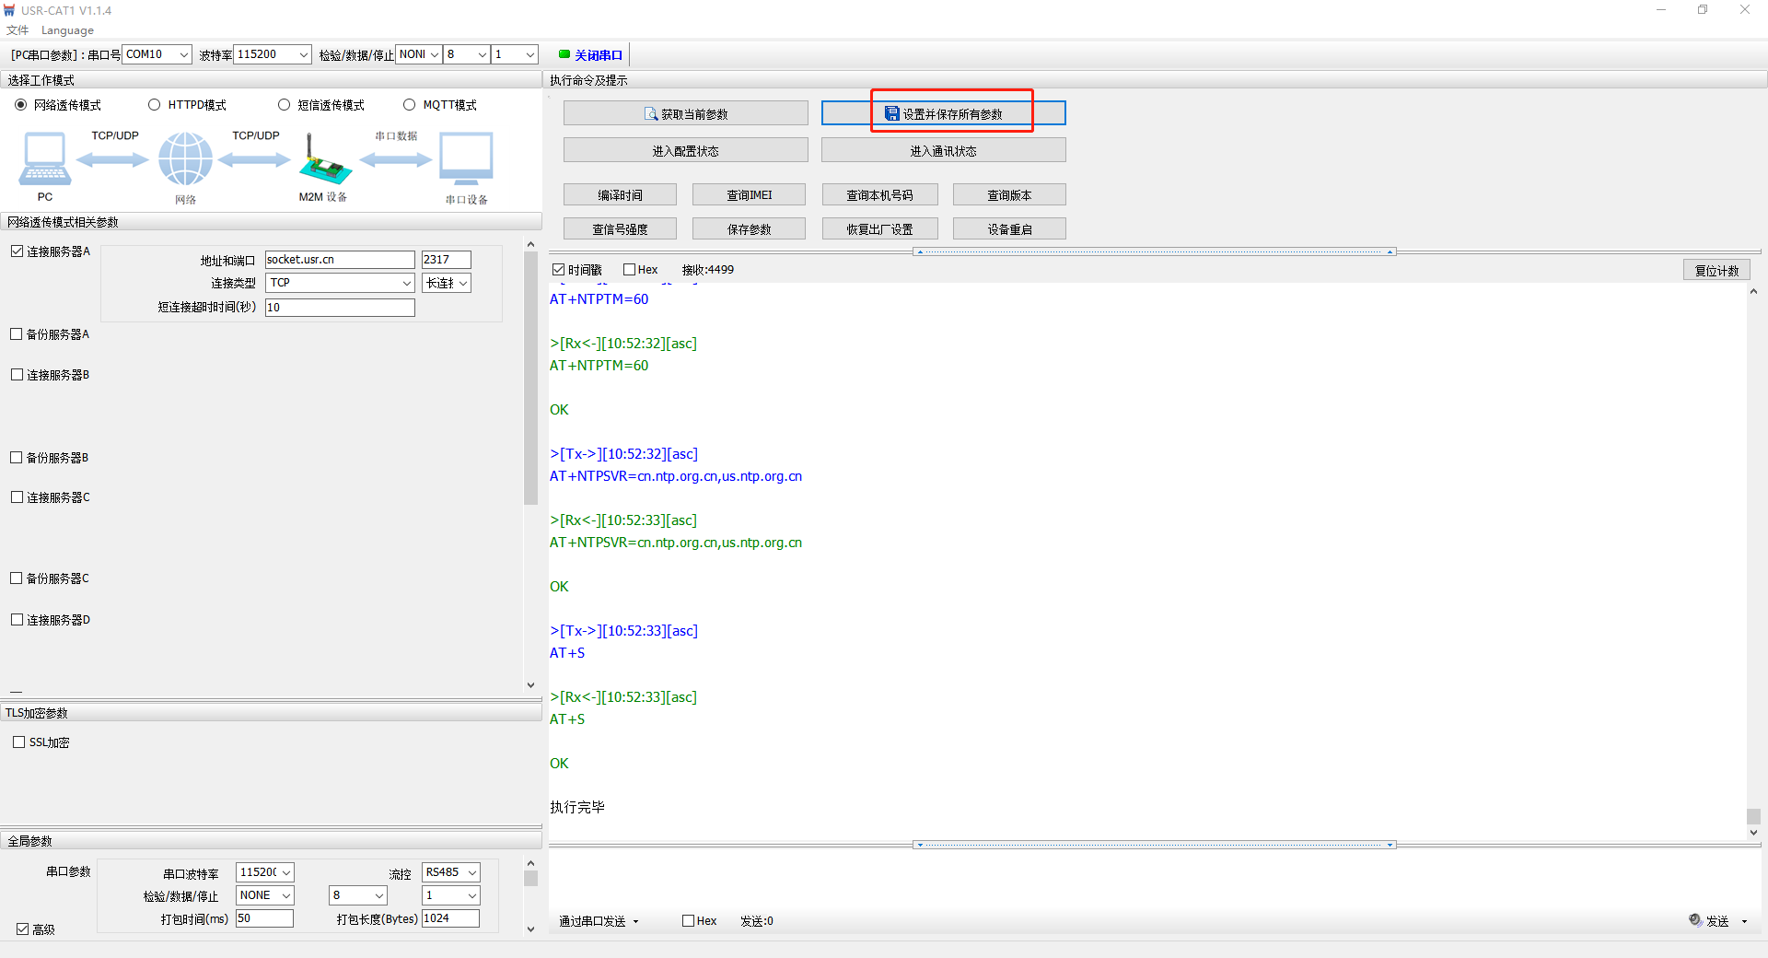Image resolution: width=1768 pixels, height=958 pixels.
Task: Toggle the Hex checkbox in receive area
Action: [630, 270]
